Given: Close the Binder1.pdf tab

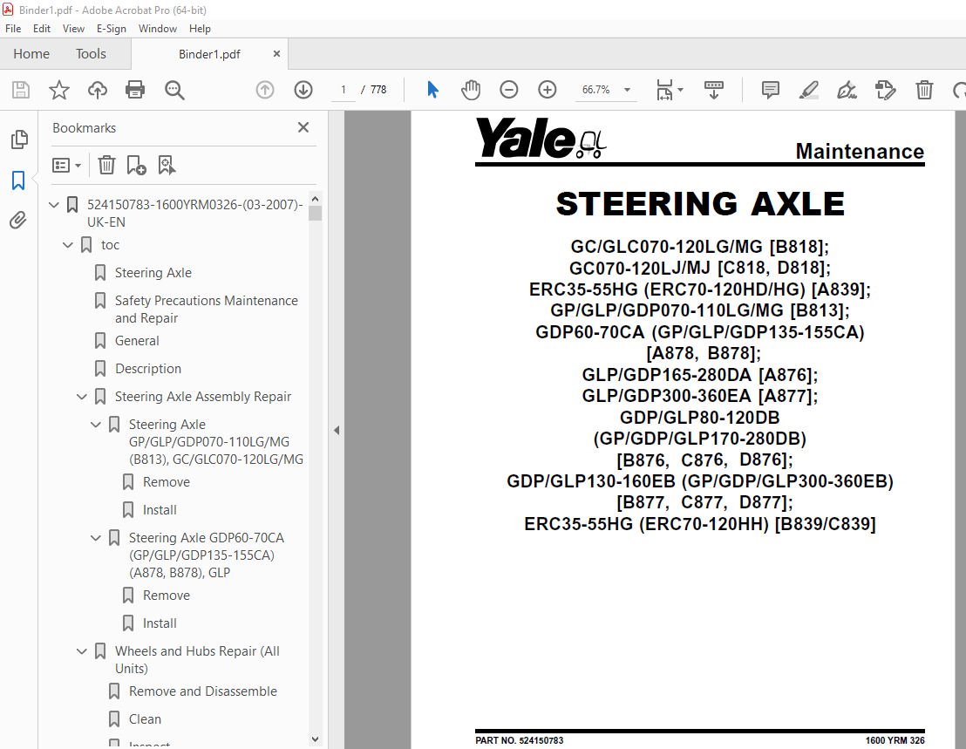Looking at the screenshot, I should 276,53.
